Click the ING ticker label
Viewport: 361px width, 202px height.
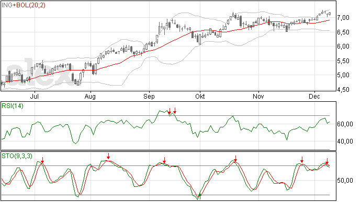tap(7, 5)
